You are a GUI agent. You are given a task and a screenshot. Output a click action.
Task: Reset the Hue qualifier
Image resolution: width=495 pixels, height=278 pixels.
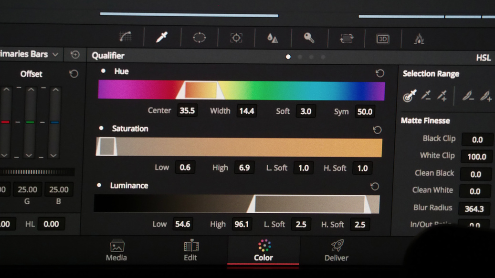tap(380, 73)
